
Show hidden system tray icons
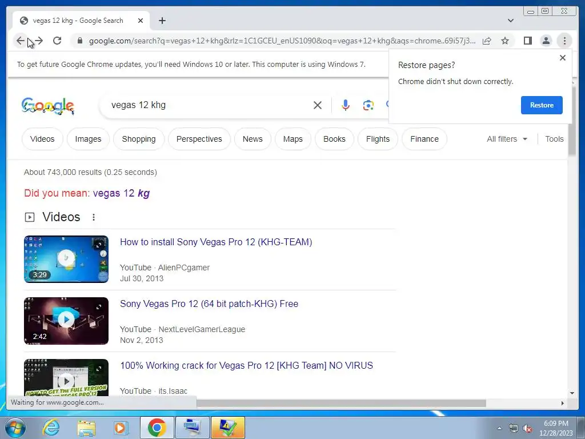[x=499, y=428]
